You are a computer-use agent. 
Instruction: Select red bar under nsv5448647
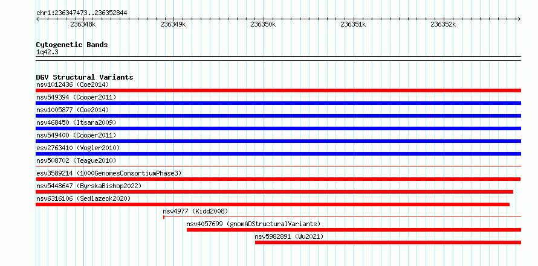[274, 192]
